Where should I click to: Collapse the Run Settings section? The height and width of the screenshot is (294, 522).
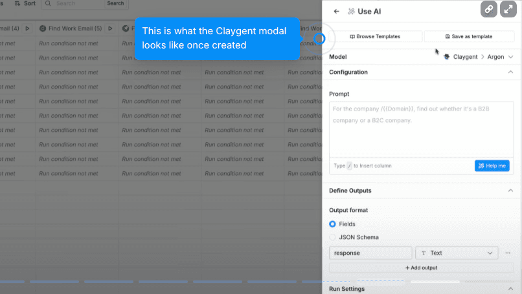pyautogui.click(x=510, y=288)
